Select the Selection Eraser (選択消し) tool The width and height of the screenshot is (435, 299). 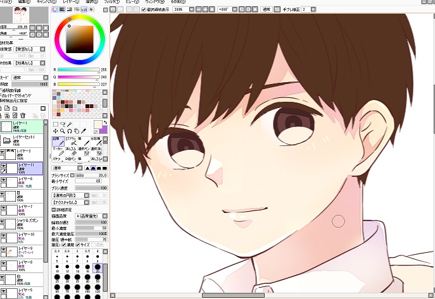[x=96, y=151]
